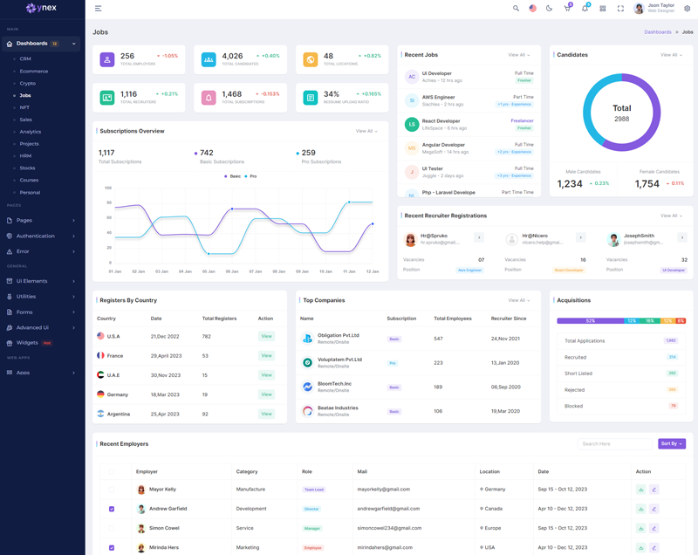Uncheck the Andrew Garfield row checkbox
Screen dimensions: 698x555
(x=112, y=509)
